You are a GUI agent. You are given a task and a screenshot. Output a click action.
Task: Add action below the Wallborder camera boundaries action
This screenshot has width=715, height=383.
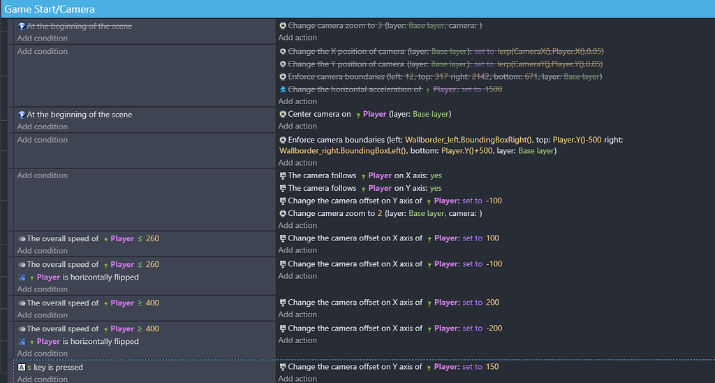pos(297,163)
